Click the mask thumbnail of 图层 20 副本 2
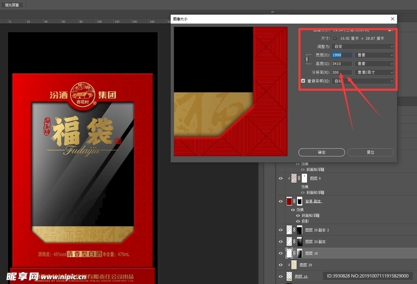 [x=300, y=230]
